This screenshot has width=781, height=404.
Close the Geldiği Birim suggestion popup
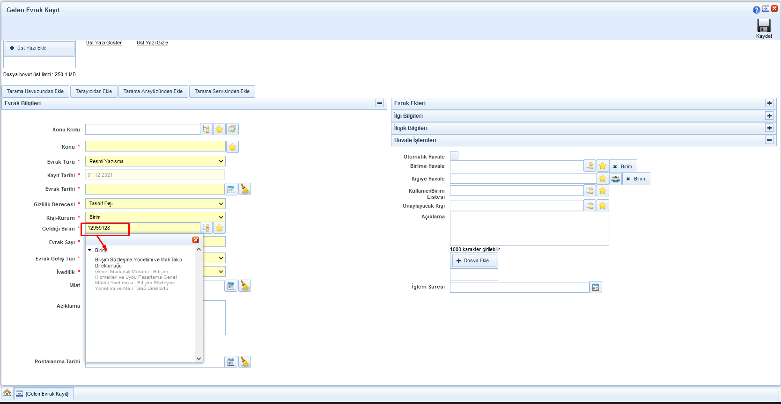196,240
